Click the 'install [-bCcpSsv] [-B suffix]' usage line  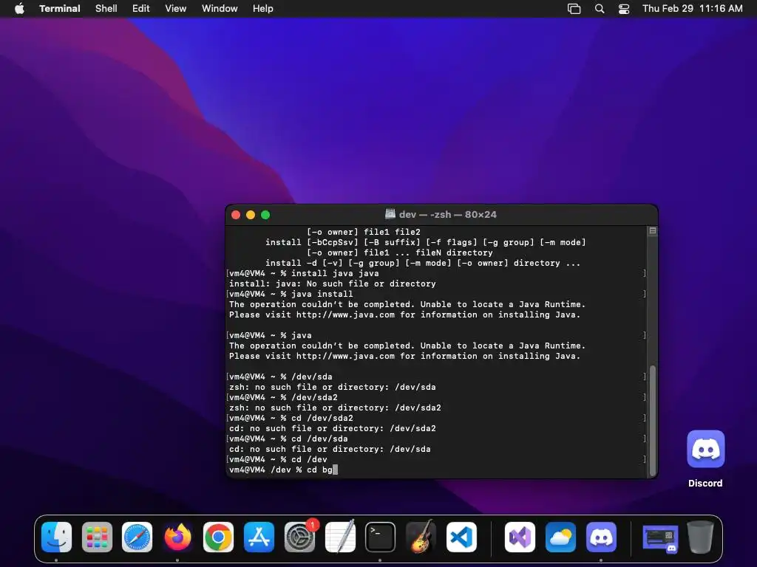tap(425, 242)
